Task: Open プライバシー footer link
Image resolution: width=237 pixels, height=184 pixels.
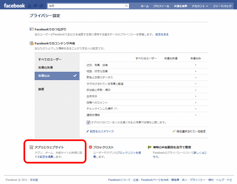Action: (198, 180)
